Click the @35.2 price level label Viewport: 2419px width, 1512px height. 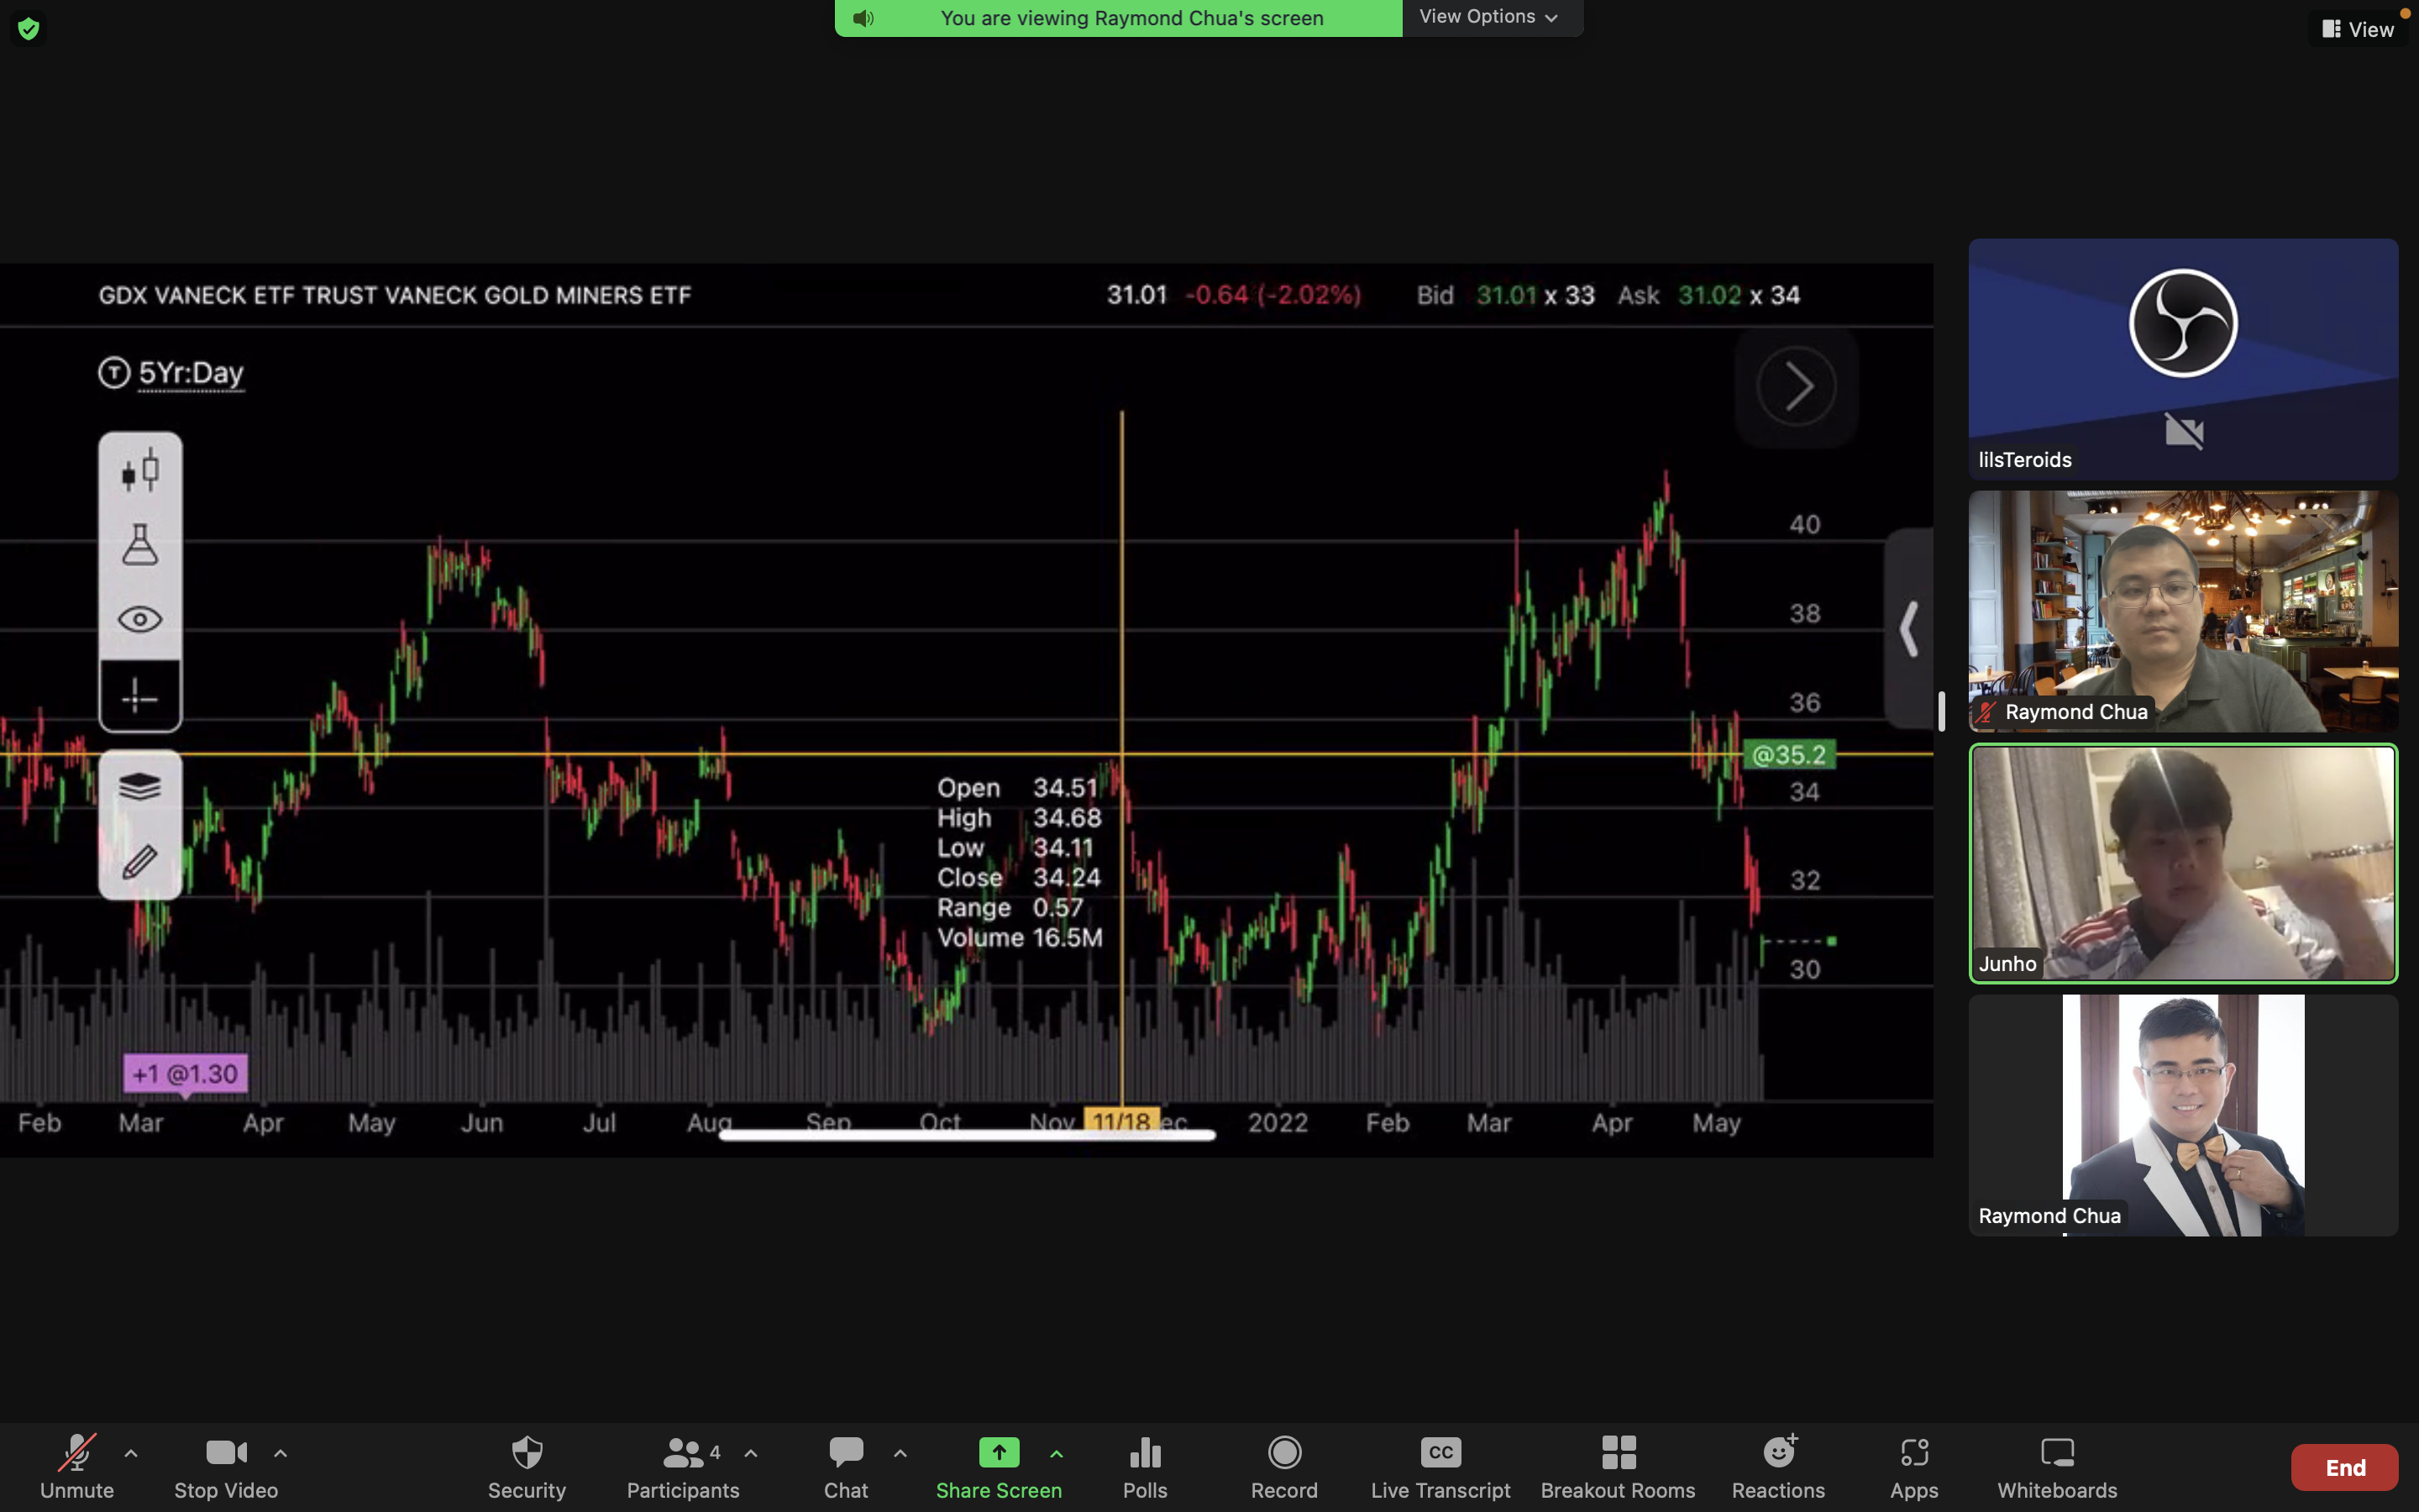(1789, 755)
